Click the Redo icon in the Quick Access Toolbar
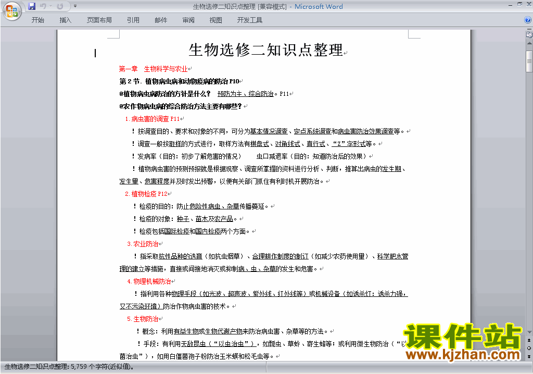The width and height of the screenshot is (533, 374). tap(60, 6)
